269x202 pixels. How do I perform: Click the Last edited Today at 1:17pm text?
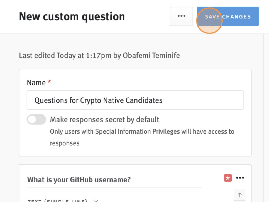tap(65, 56)
